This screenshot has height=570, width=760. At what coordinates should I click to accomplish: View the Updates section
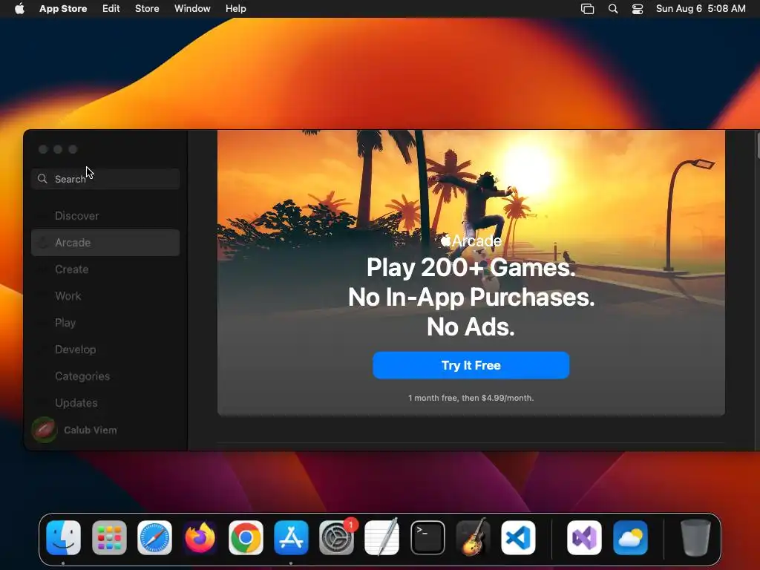coord(105,403)
